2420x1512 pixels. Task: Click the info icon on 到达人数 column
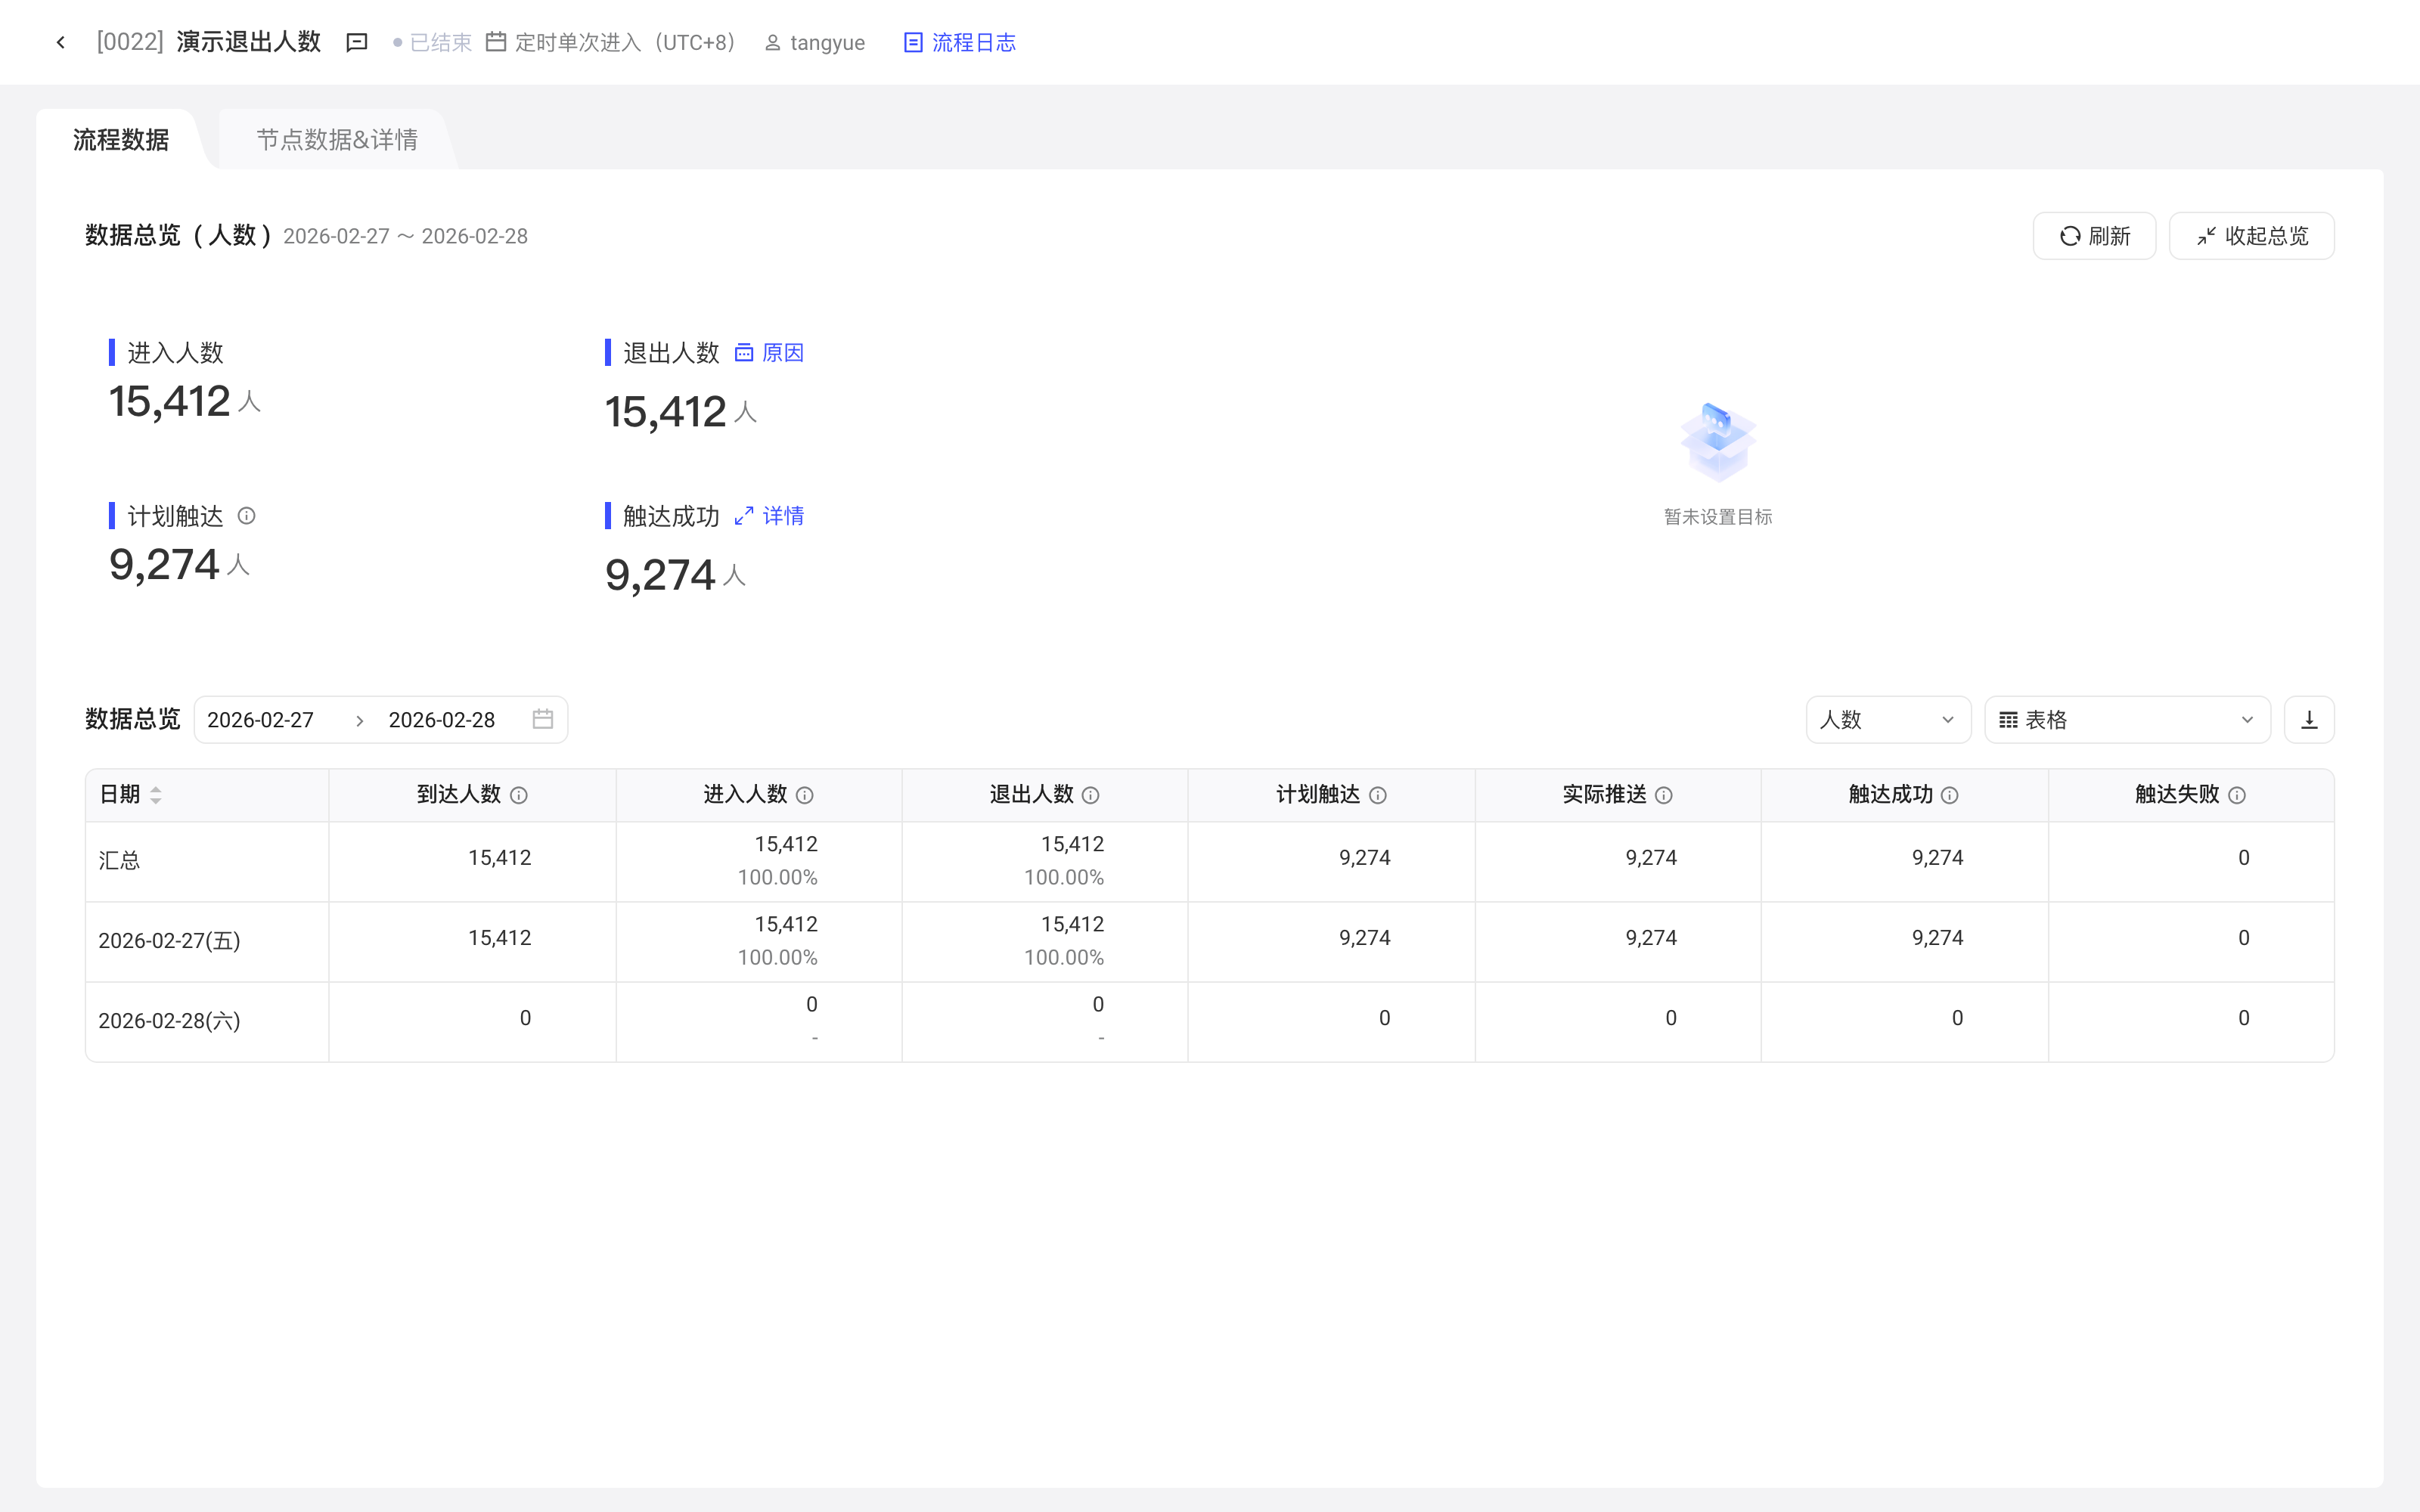(x=519, y=795)
